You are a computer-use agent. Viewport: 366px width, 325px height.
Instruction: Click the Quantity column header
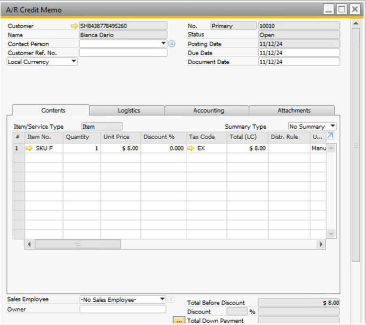coord(82,137)
